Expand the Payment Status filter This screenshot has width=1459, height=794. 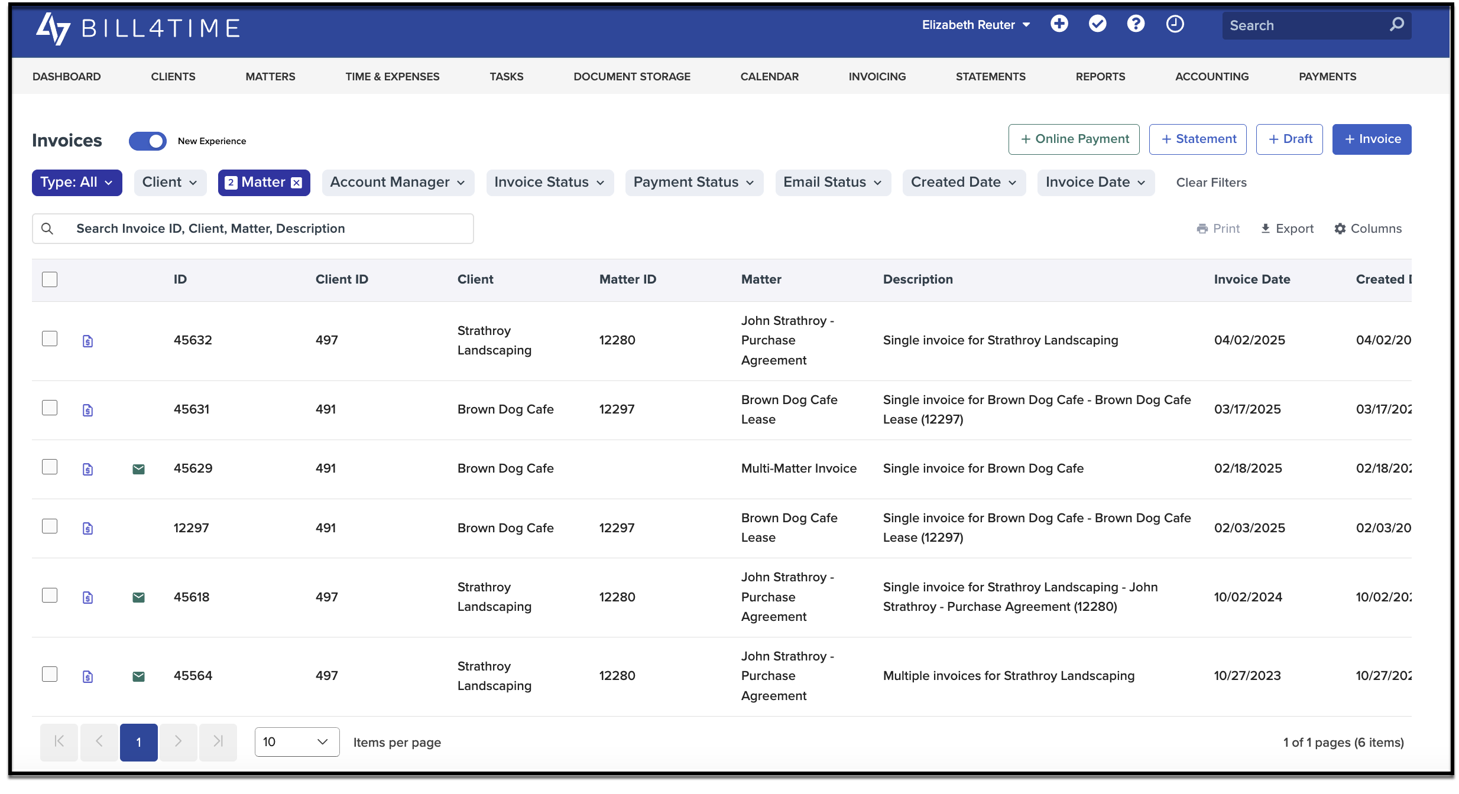[694, 183]
